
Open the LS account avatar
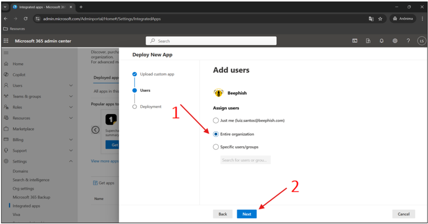421,41
